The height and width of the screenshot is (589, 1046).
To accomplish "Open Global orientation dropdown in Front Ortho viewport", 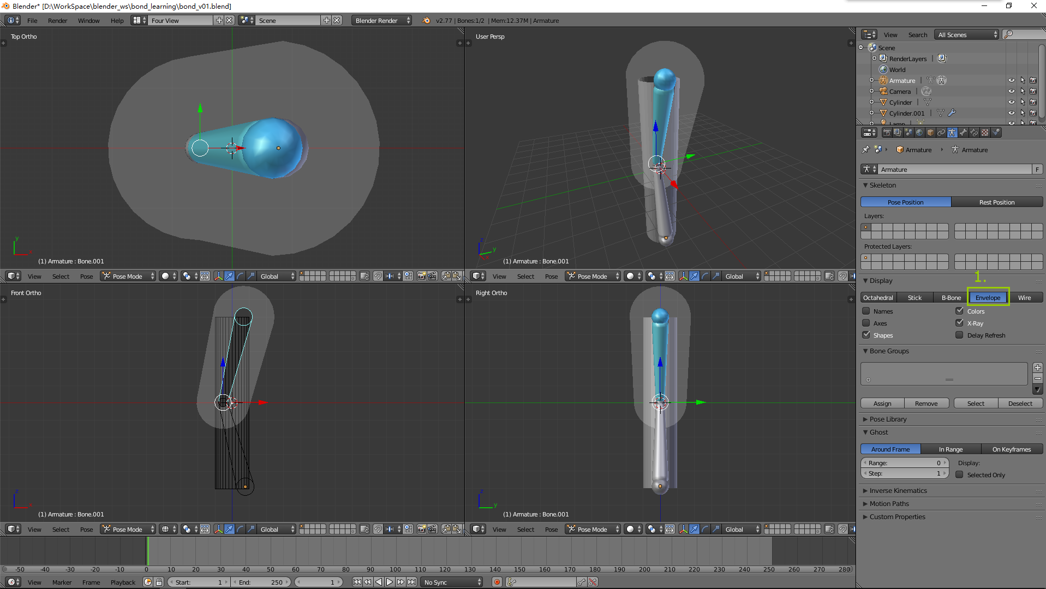I will click(x=277, y=529).
